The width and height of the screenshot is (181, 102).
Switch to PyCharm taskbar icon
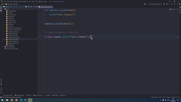pyautogui.click(x=30, y=100)
